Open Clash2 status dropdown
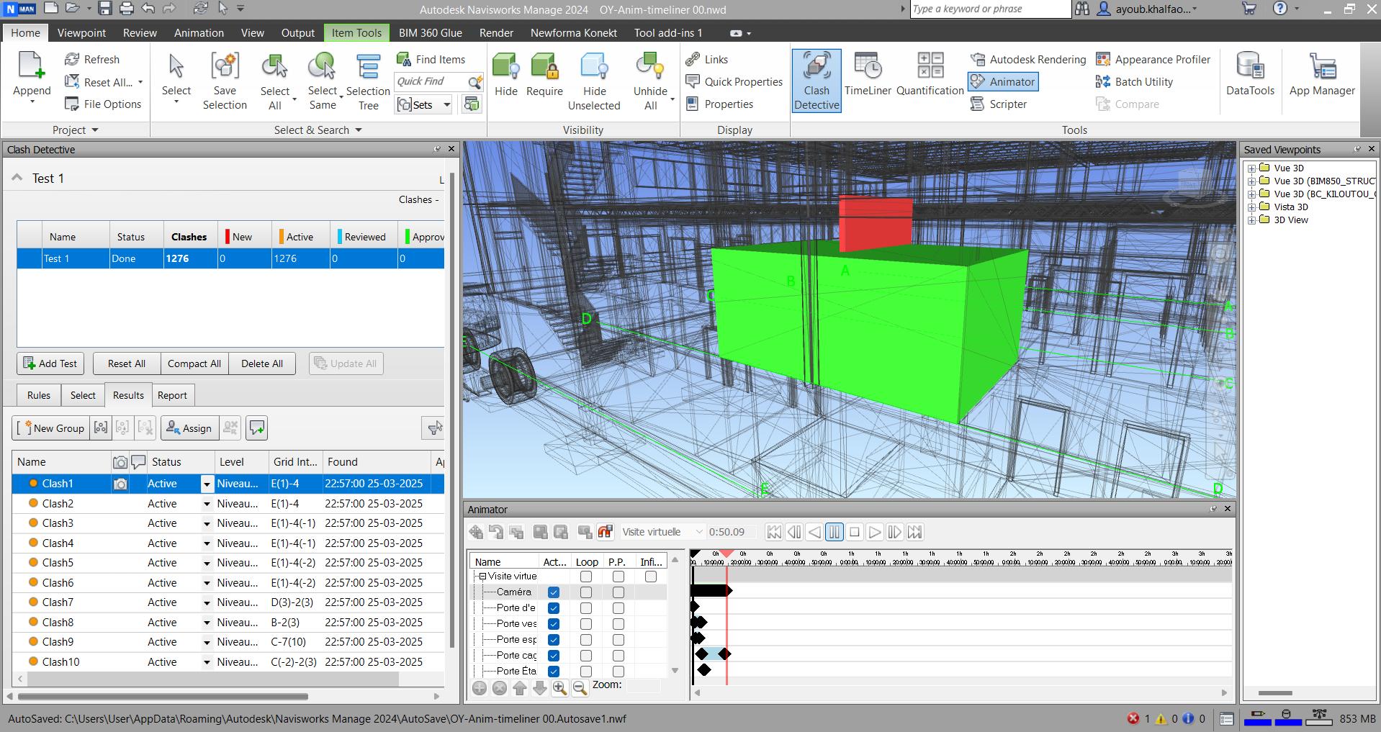 207,504
